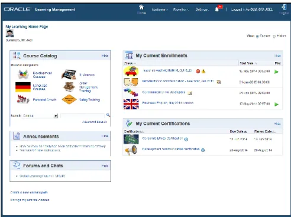The image size is (291, 217).
Task: Go to Home via the house icon
Action: (x=141, y=7)
